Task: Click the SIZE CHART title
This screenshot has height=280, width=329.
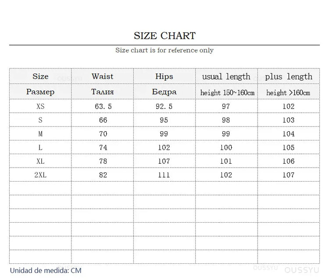Action: point(164,35)
